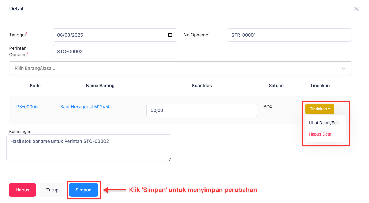Click the X to close the Detail dialog
369x203 pixels.
click(356, 9)
